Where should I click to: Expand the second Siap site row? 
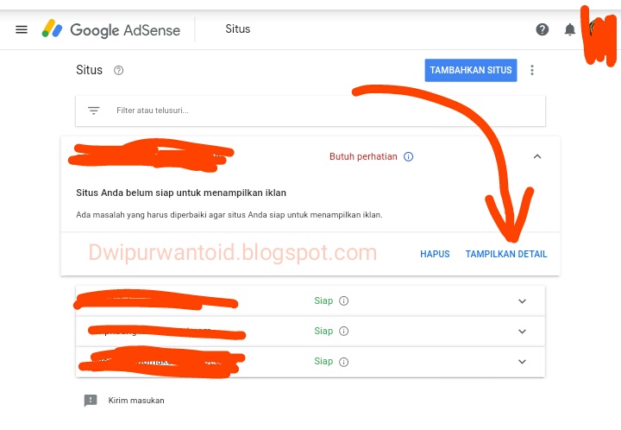[522, 332]
